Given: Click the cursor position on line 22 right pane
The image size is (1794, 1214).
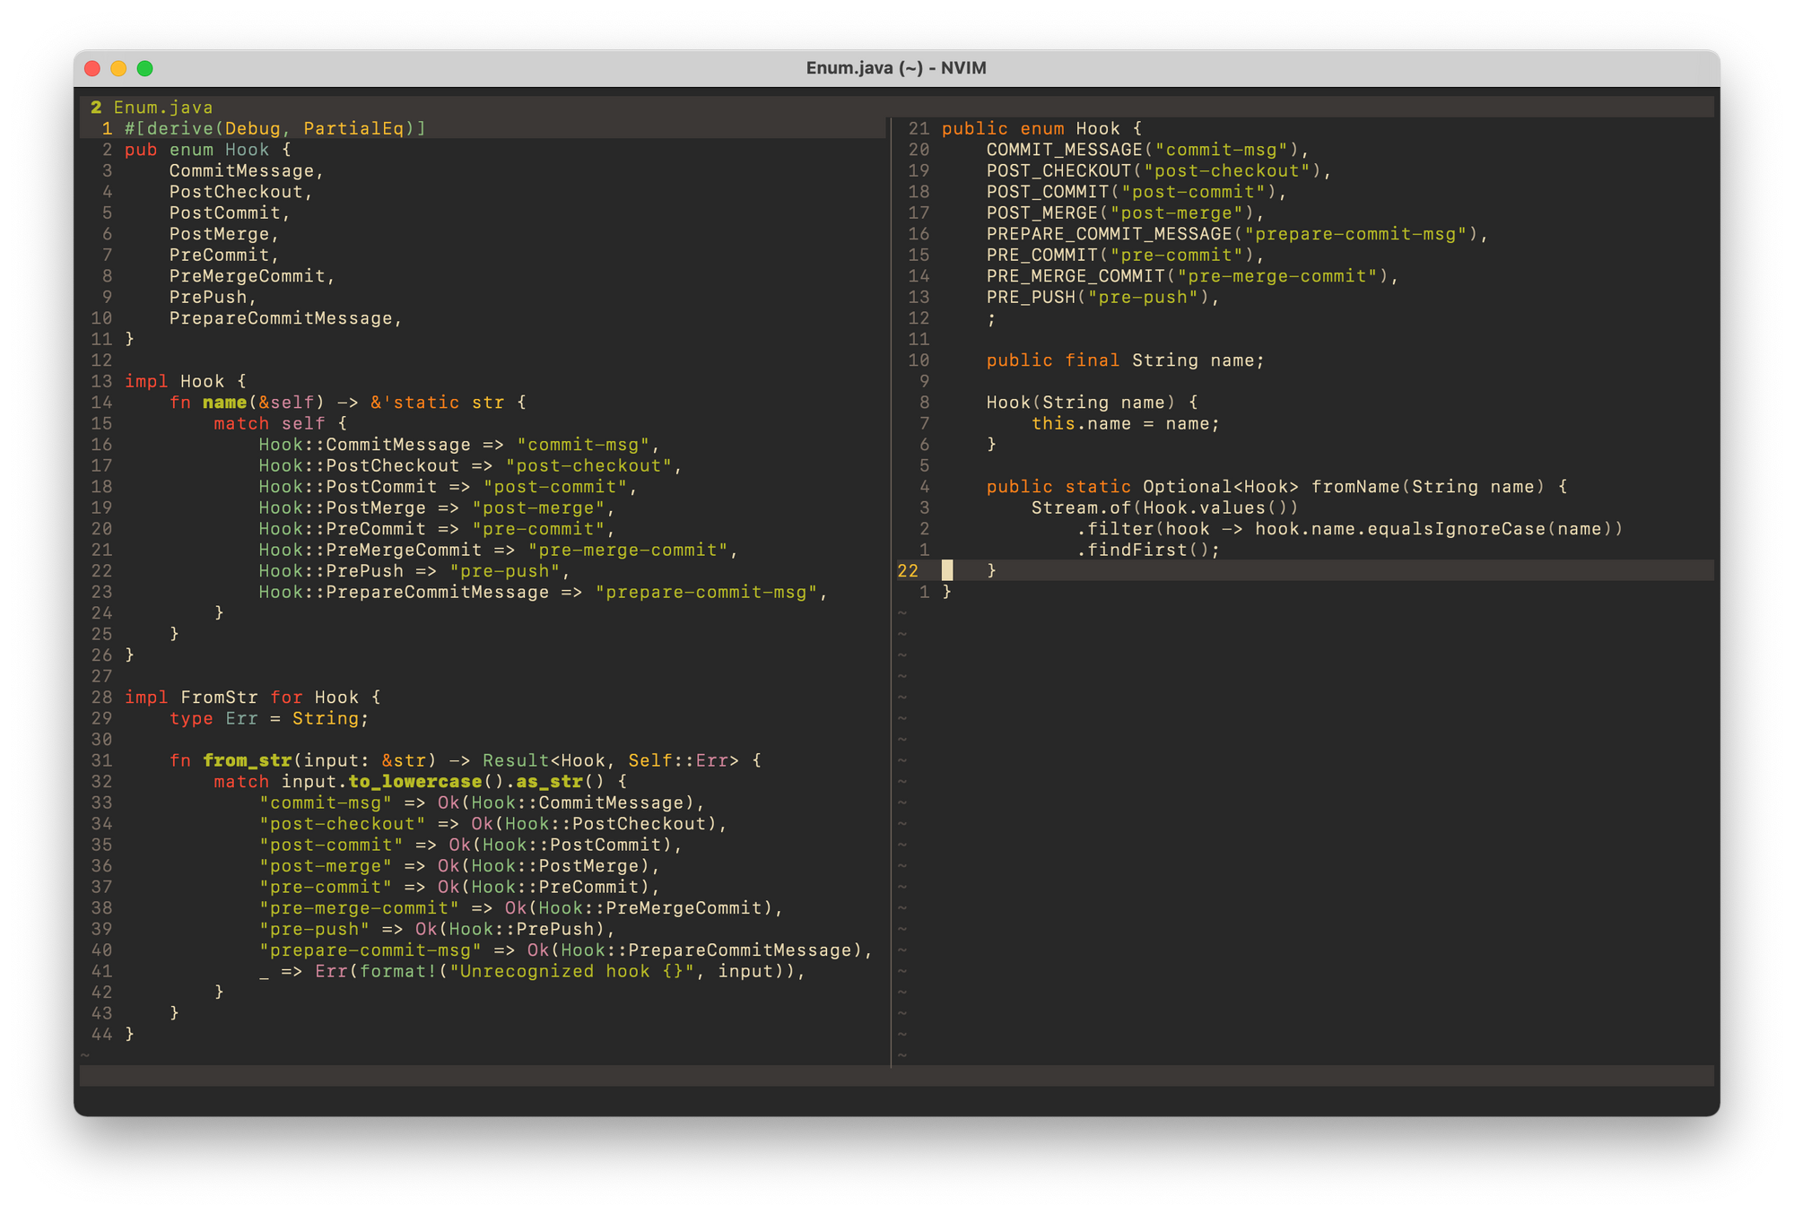Looking at the screenshot, I should coord(948,570).
